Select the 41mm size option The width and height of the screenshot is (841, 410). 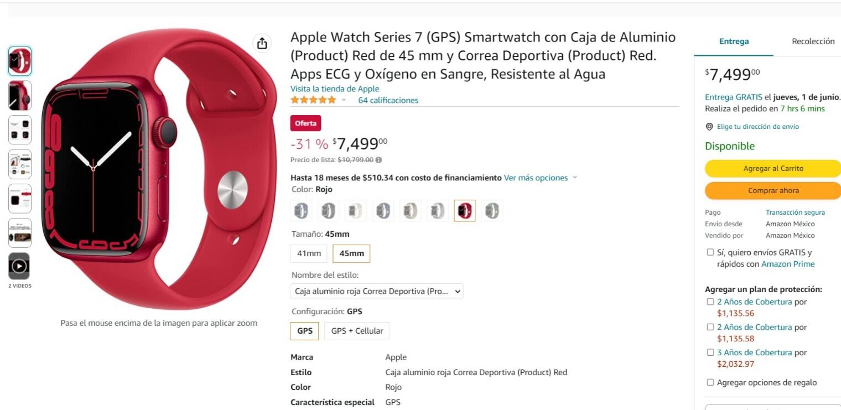[308, 253]
